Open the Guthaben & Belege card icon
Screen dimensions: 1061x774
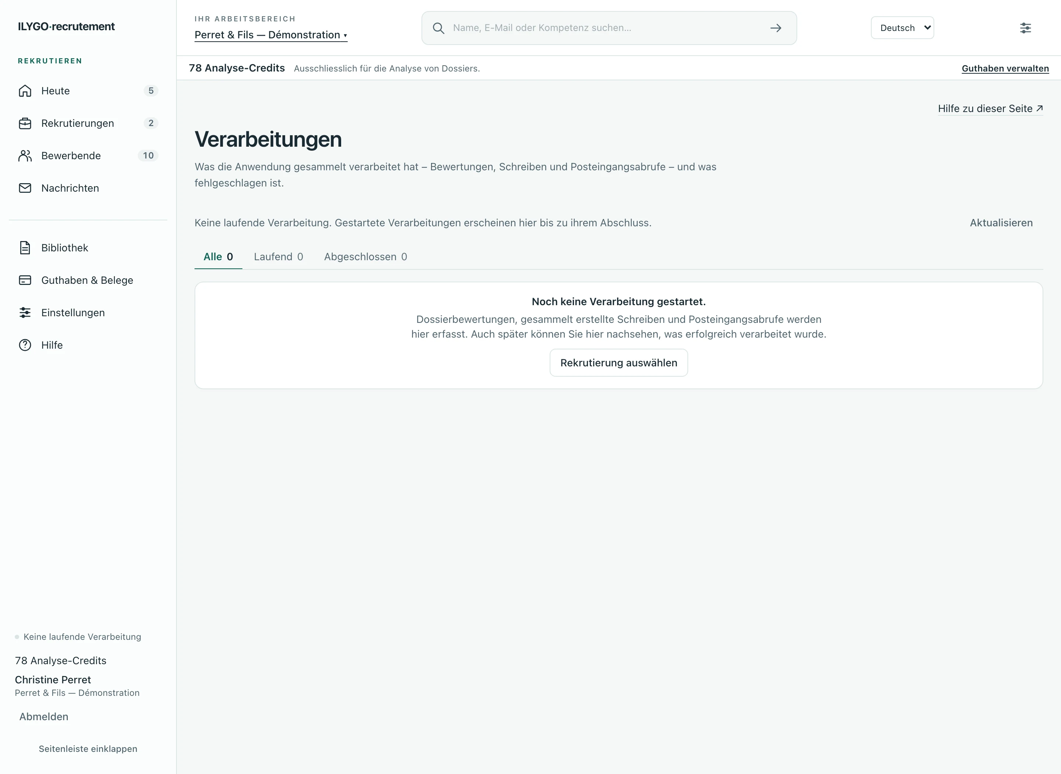pyautogui.click(x=25, y=280)
